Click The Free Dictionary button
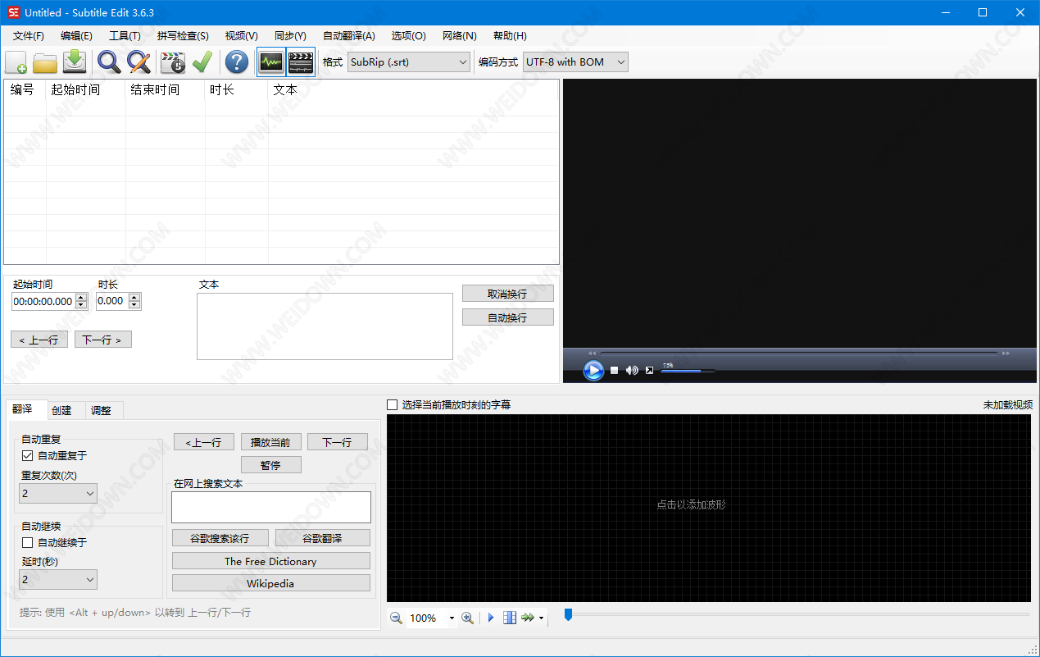1040x657 pixels. [270, 561]
